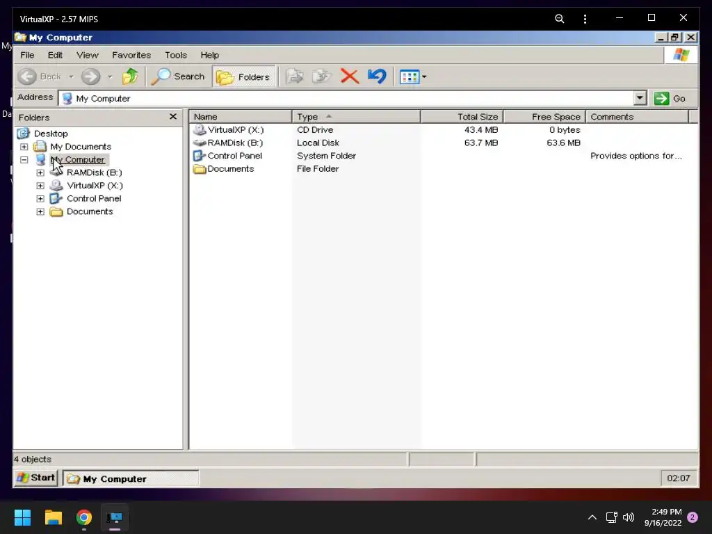Open File Explorer from the taskbar
Image resolution: width=712 pixels, height=534 pixels.
(x=53, y=517)
